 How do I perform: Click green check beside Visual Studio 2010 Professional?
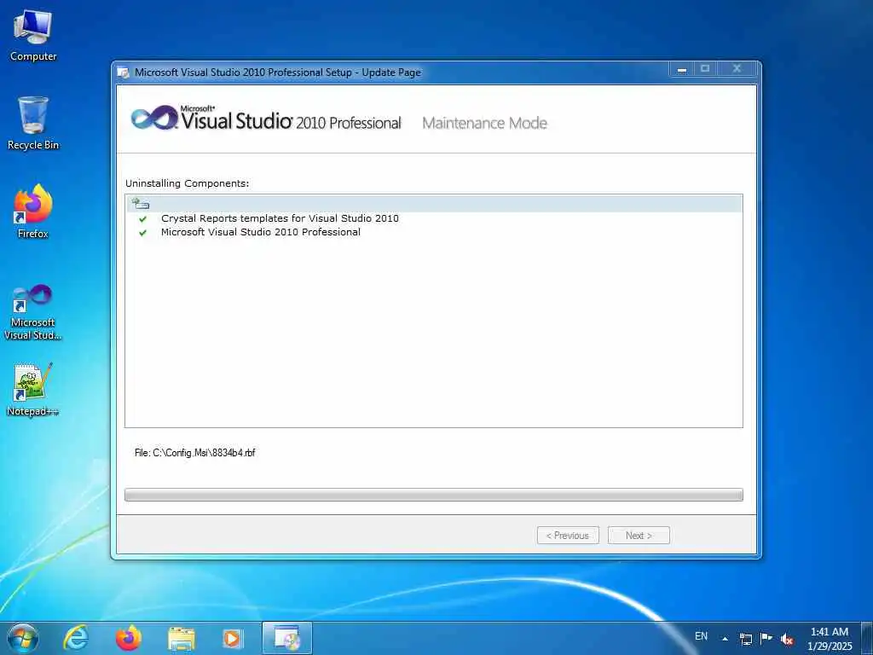143,233
